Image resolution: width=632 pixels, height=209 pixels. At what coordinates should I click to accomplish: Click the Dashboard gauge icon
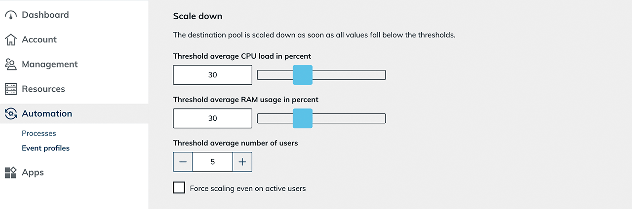[11, 15]
